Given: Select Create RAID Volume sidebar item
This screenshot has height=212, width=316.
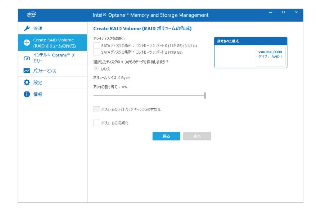Looking at the screenshot, I should [53, 43].
